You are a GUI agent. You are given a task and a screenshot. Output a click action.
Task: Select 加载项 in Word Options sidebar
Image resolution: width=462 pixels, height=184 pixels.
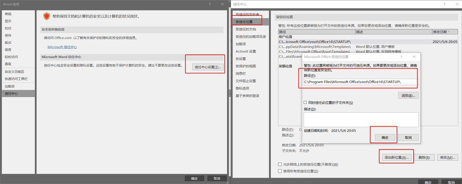(18, 86)
